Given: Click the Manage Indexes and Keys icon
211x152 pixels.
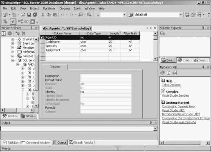Looking at the screenshot, I should pyautogui.click(x=27, y=21).
